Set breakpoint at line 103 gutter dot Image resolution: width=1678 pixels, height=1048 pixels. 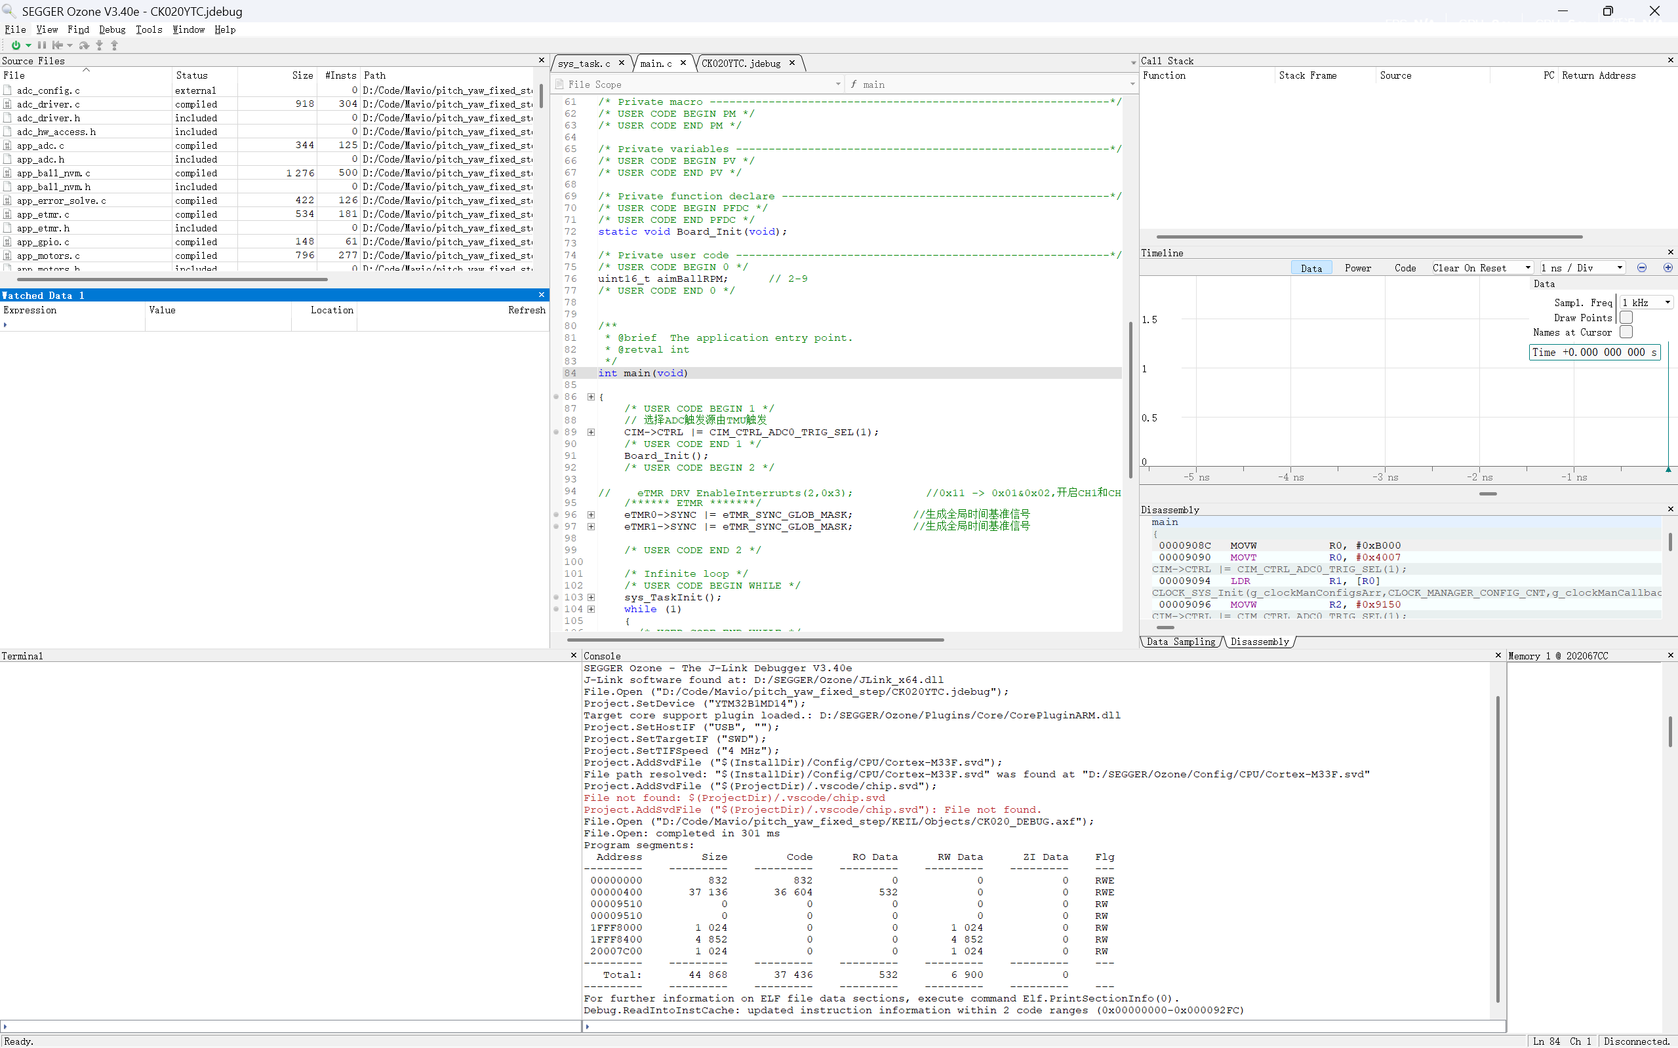point(556,598)
